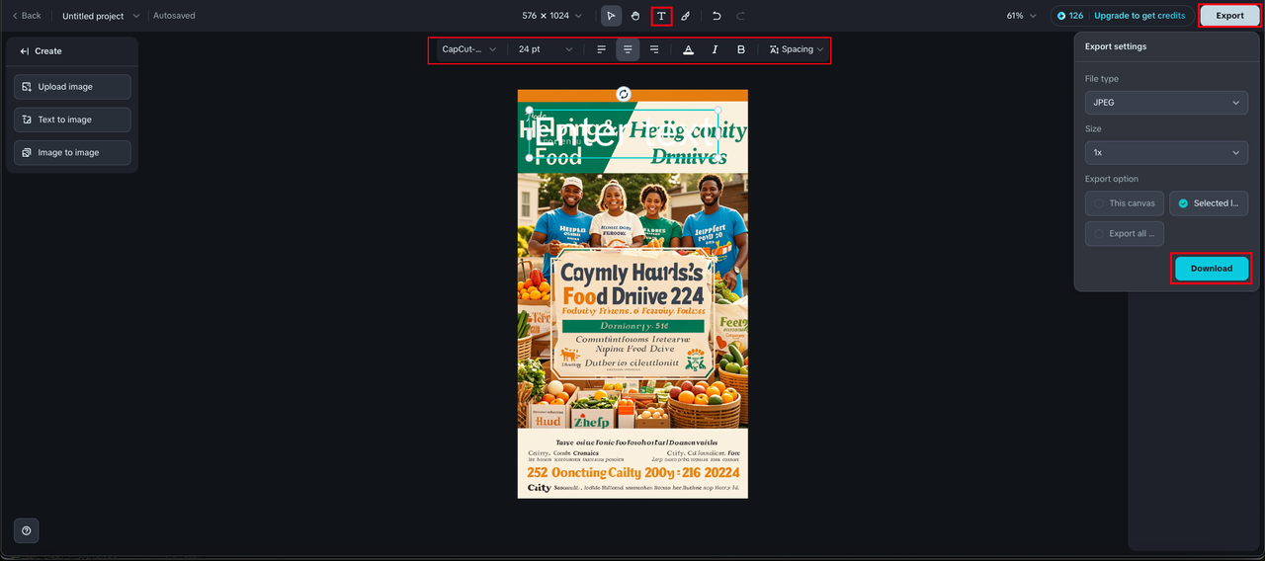Viewport: 1265px width, 561px height.
Task: Align text to the right
Action: click(654, 49)
